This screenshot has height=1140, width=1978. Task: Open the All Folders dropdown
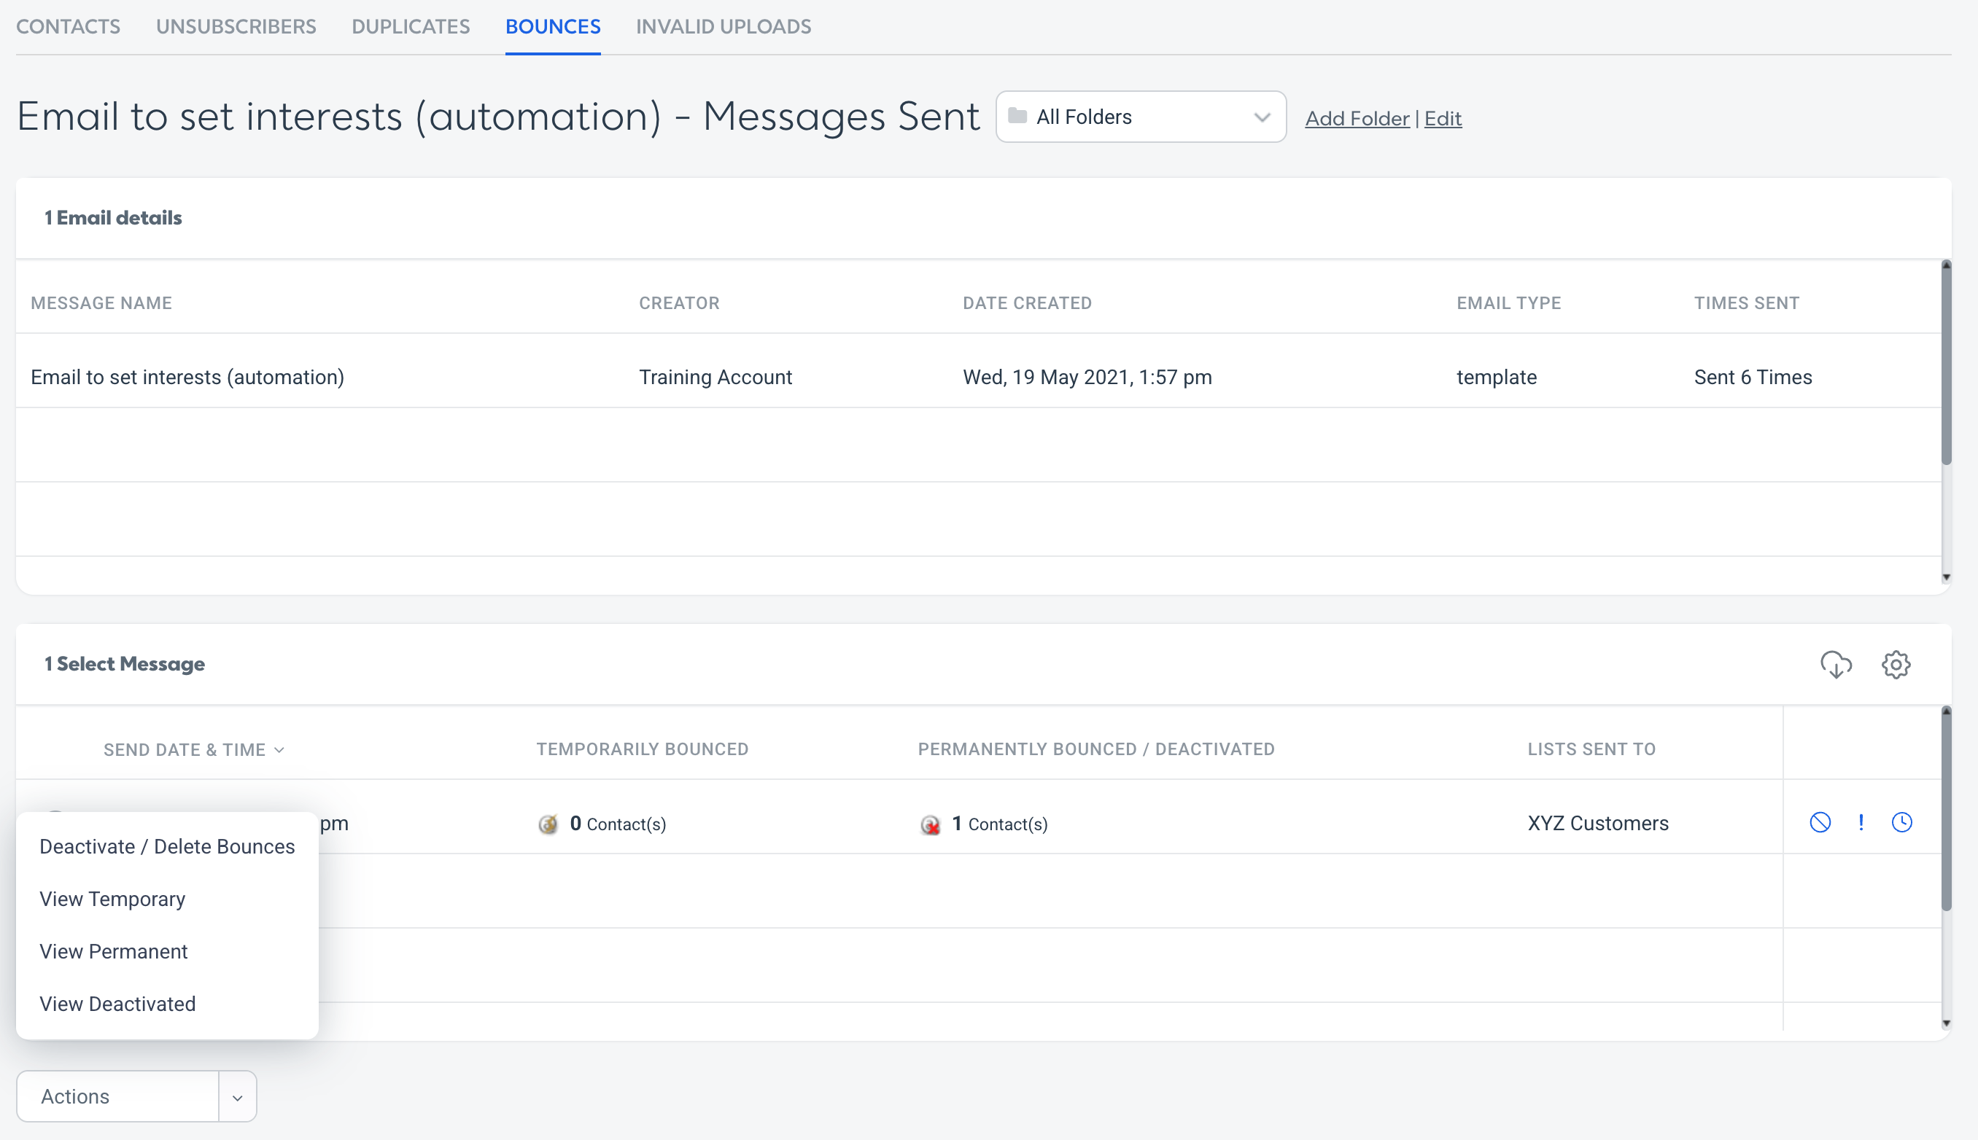pyautogui.click(x=1141, y=117)
